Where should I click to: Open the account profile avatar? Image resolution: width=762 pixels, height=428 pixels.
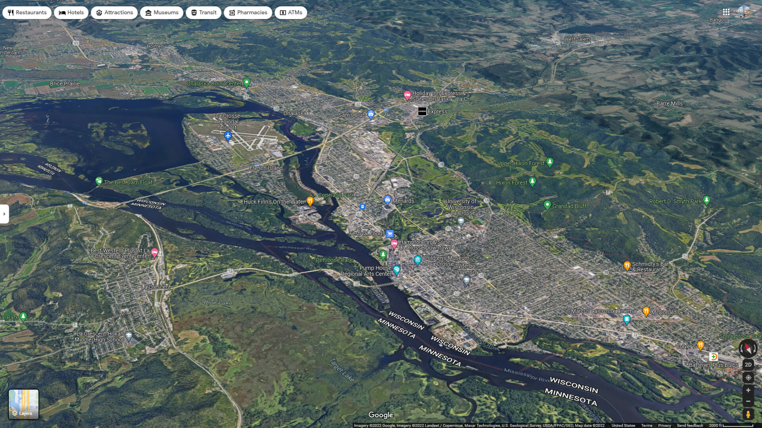point(744,12)
